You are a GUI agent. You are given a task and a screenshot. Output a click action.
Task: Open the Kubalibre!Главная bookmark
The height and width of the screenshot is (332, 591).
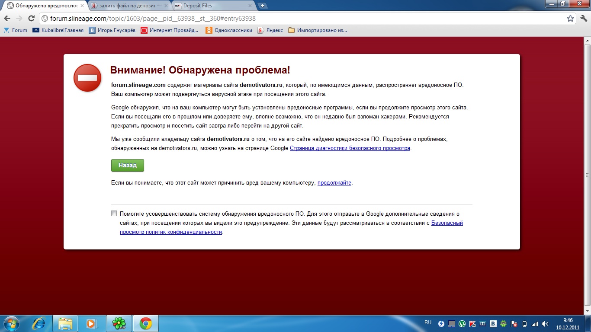(58, 30)
